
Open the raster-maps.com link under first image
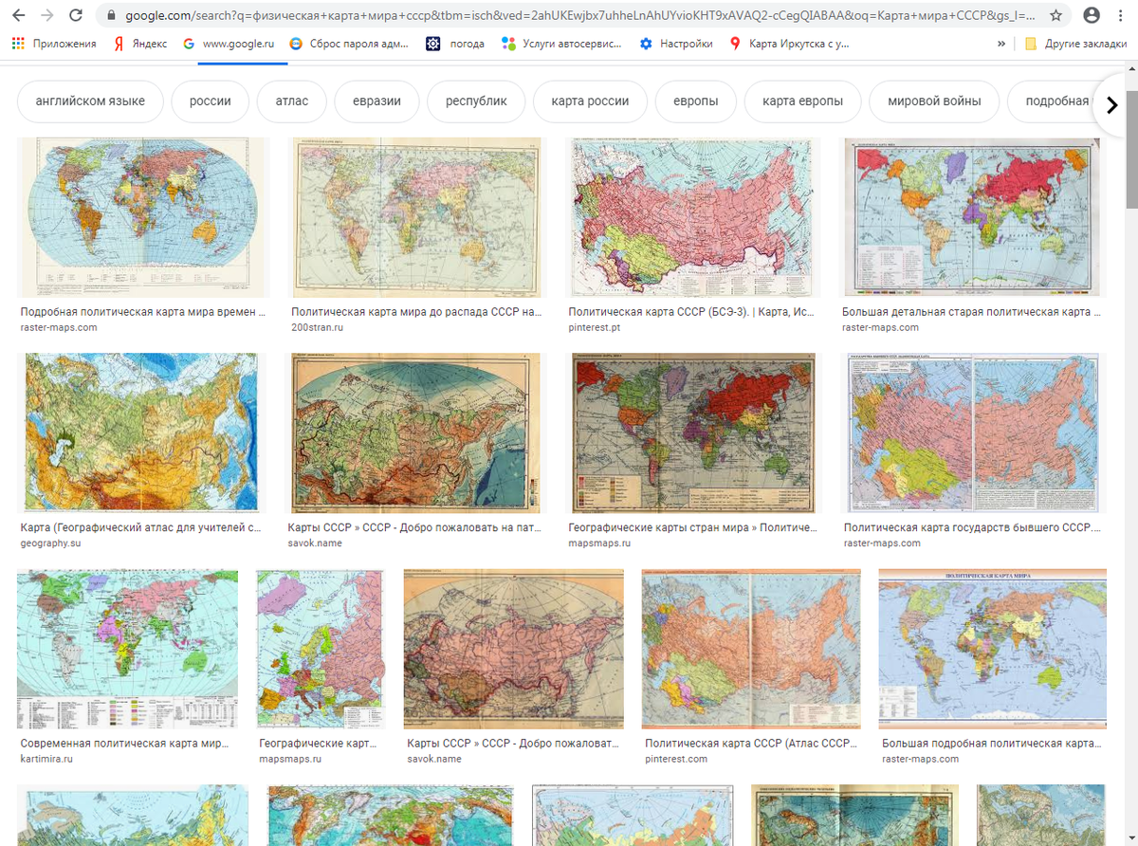pos(59,327)
